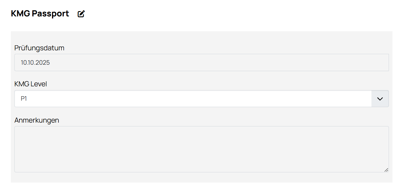Screen dimensions: 418x194
Task: Click the bottom area of the Anmerkungen box
Action: click(202, 167)
